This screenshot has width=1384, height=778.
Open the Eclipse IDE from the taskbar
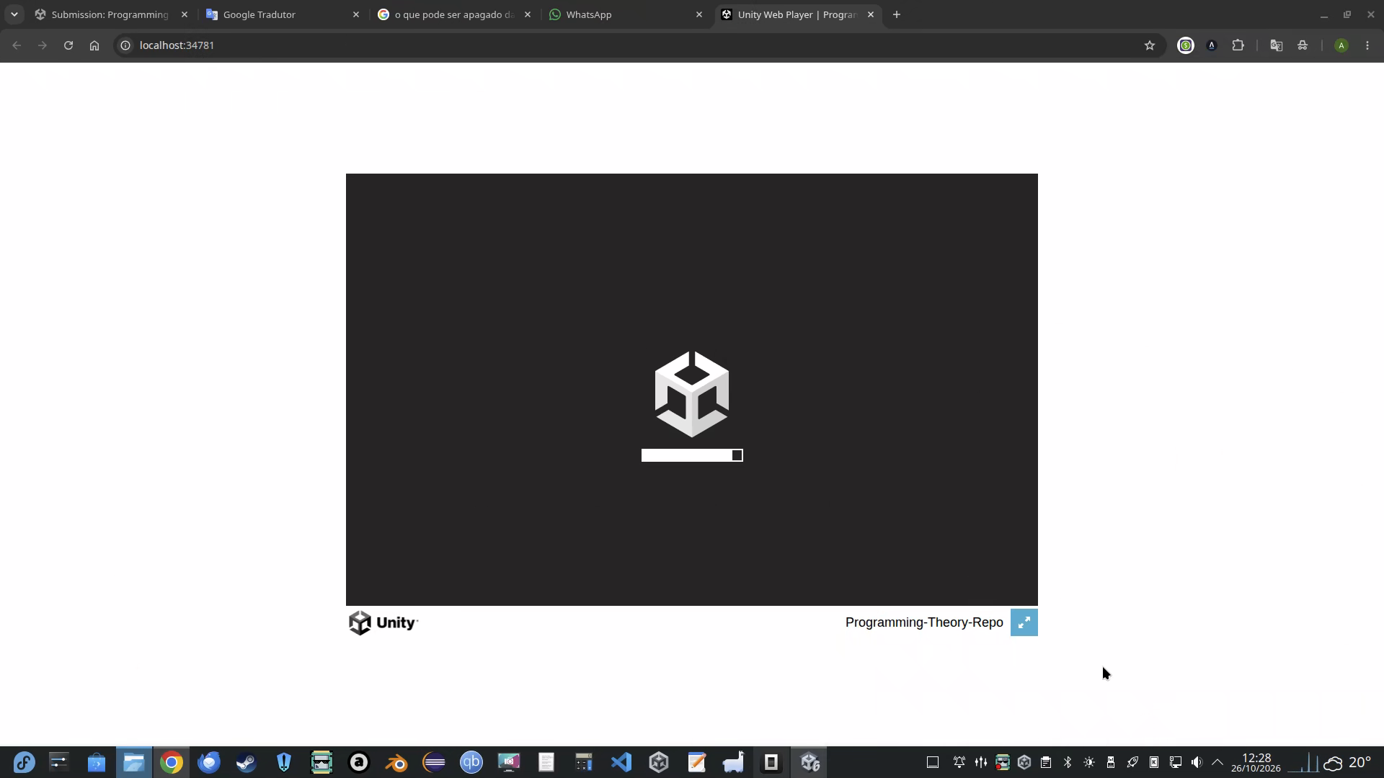click(434, 762)
